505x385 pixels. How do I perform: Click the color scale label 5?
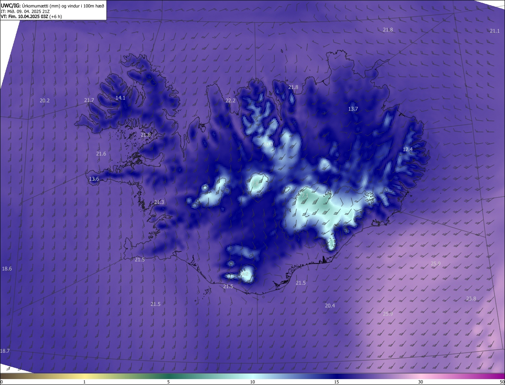click(168, 382)
